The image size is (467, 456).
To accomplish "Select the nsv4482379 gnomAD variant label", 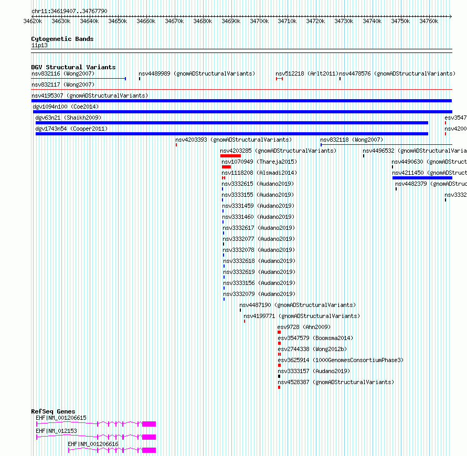I will coord(431,184).
